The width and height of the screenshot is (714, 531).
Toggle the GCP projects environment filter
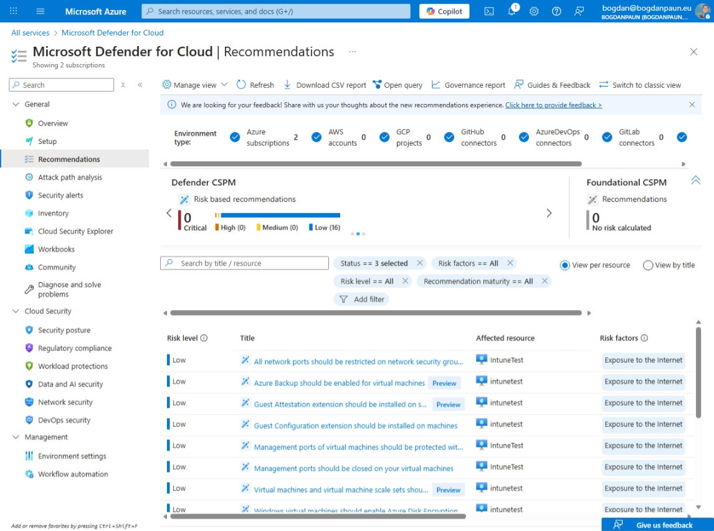(x=384, y=137)
